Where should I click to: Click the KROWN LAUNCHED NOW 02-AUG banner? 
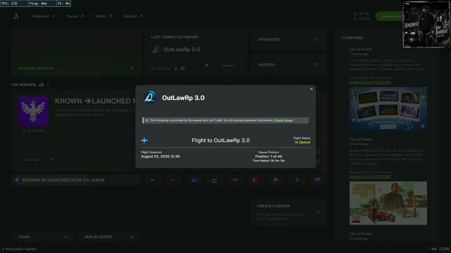coord(76,180)
